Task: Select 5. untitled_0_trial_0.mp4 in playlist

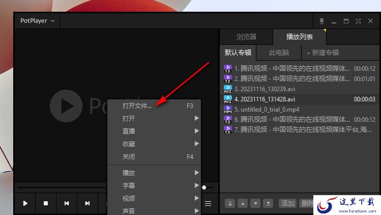Action: click(299, 110)
